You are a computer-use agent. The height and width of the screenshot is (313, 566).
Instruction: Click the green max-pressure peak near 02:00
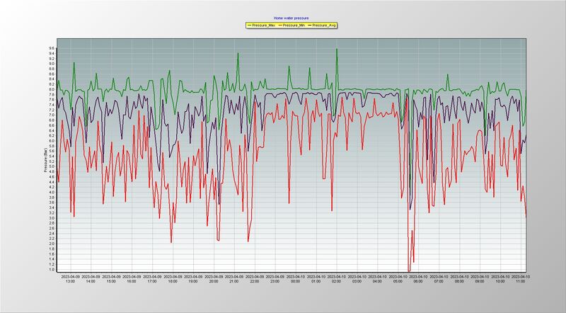click(337, 50)
